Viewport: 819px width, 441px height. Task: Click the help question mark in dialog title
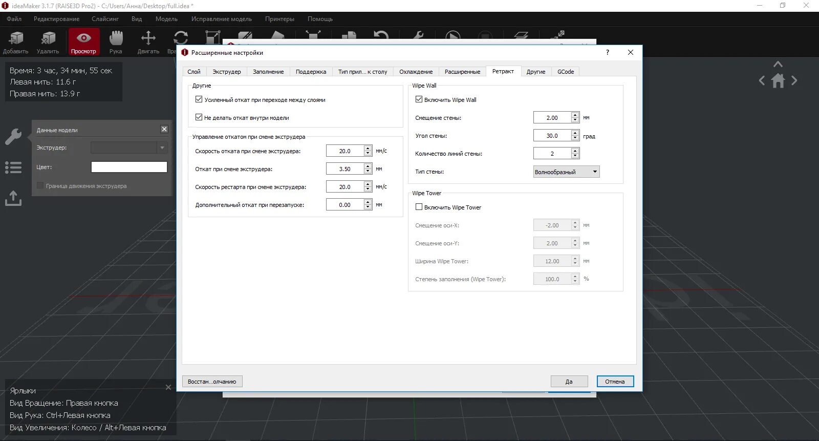(608, 52)
